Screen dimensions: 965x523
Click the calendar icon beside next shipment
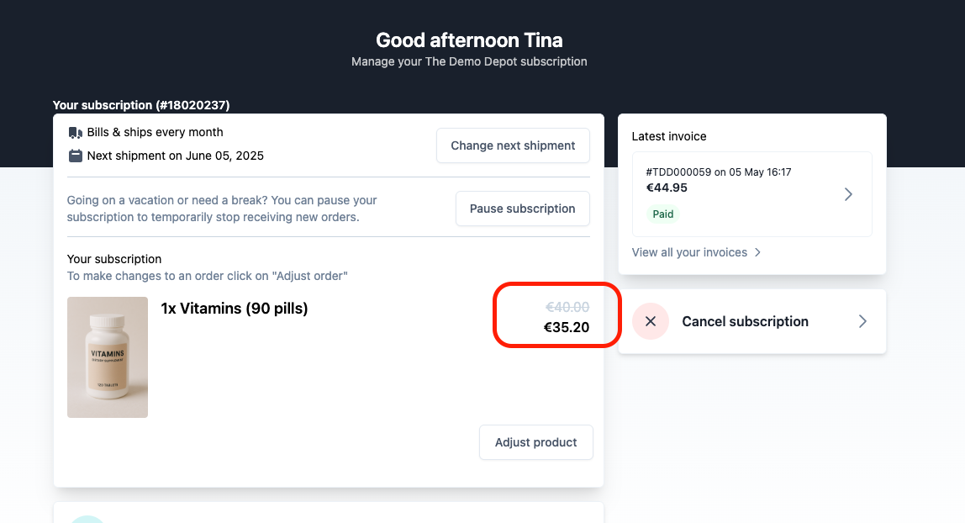75,156
